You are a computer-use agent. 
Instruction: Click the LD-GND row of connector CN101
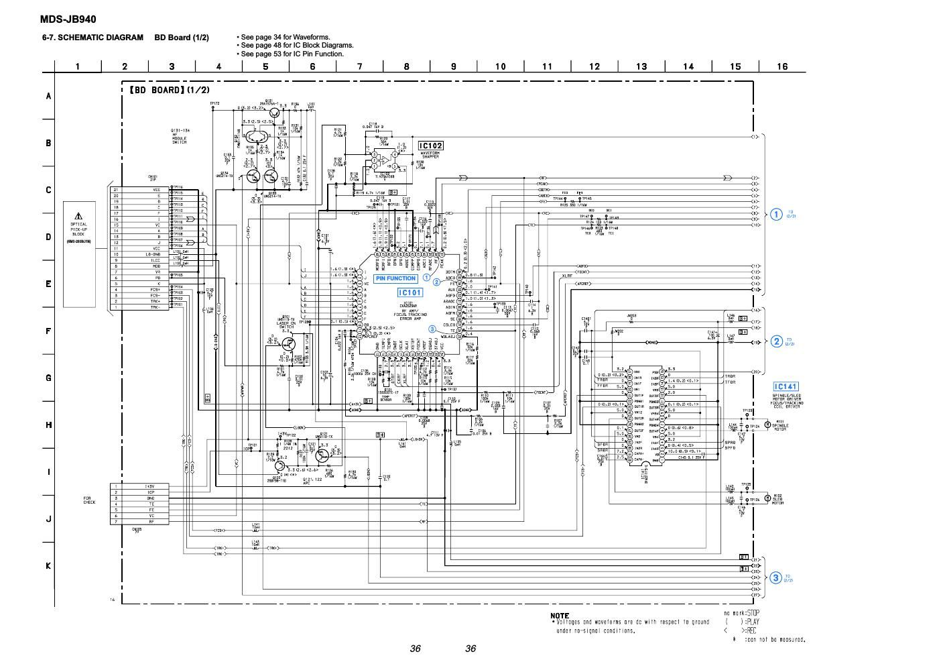click(x=140, y=254)
